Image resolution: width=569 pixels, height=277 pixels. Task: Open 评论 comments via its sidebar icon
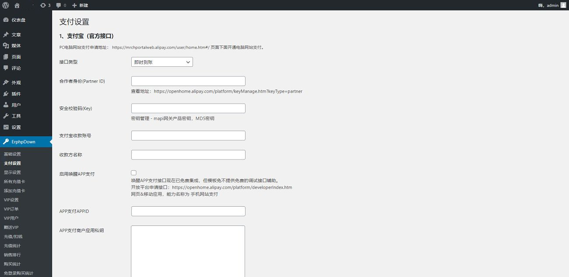pyautogui.click(x=6, y=68)
